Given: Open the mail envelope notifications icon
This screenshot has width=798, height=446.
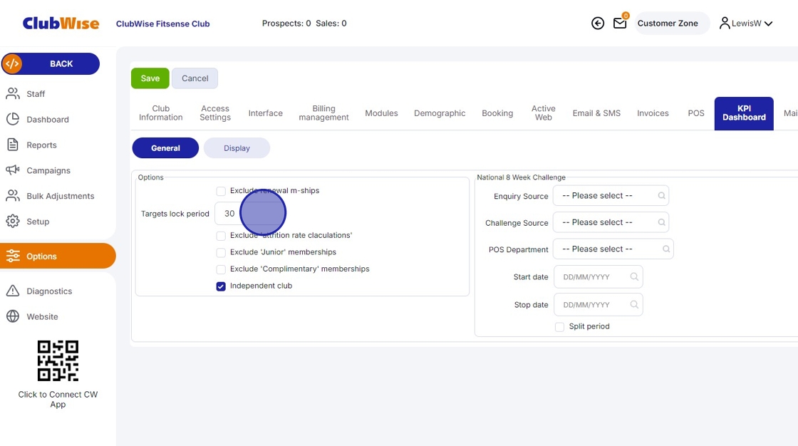Looking at the screenshot, I should click(x=620, y=24).
